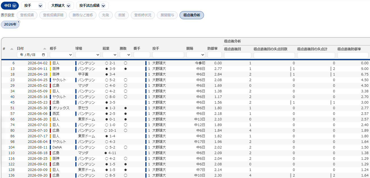Click the ○ 8-0 result cell
The image size is (370, 178).
pos(110,97)
